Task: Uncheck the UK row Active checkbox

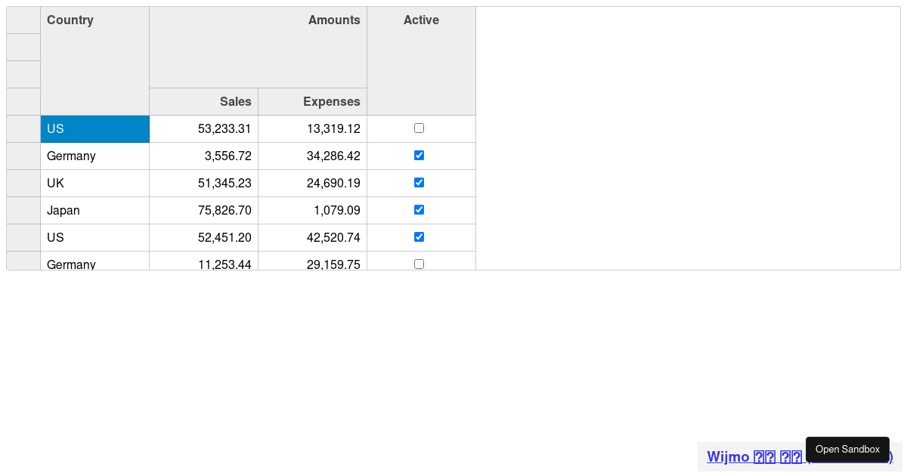Action: [419, 183]
